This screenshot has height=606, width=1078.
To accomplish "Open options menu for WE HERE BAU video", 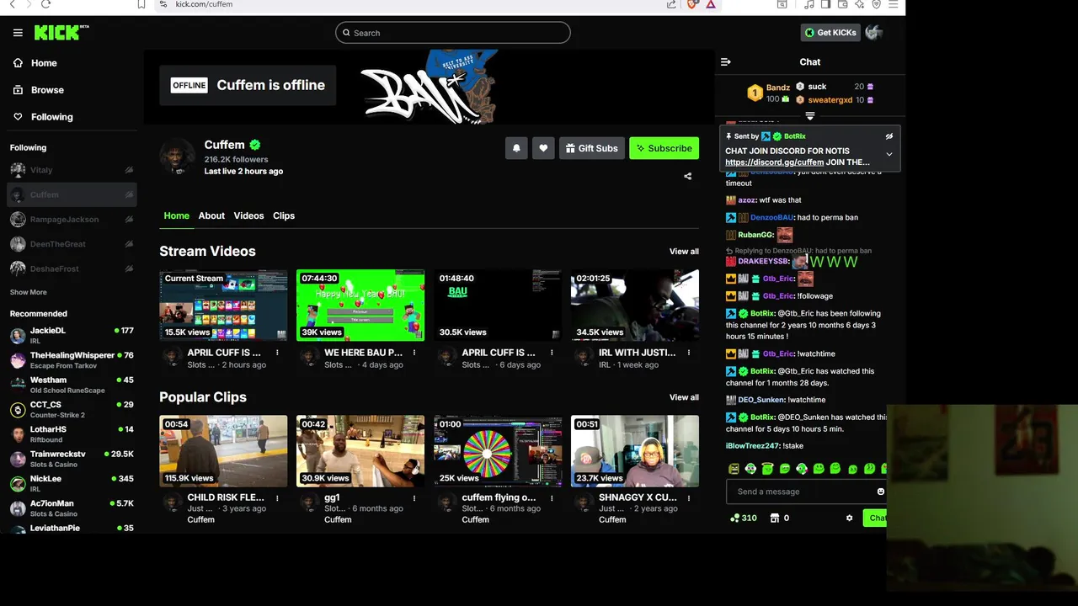I will 414,353.
